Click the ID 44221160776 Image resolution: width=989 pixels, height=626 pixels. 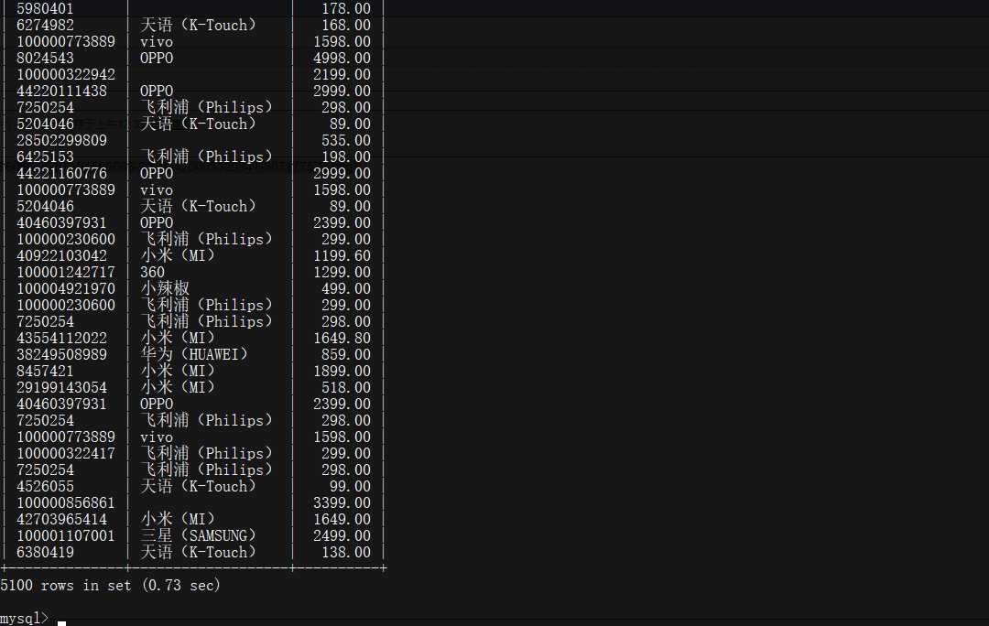pos(62,173)
